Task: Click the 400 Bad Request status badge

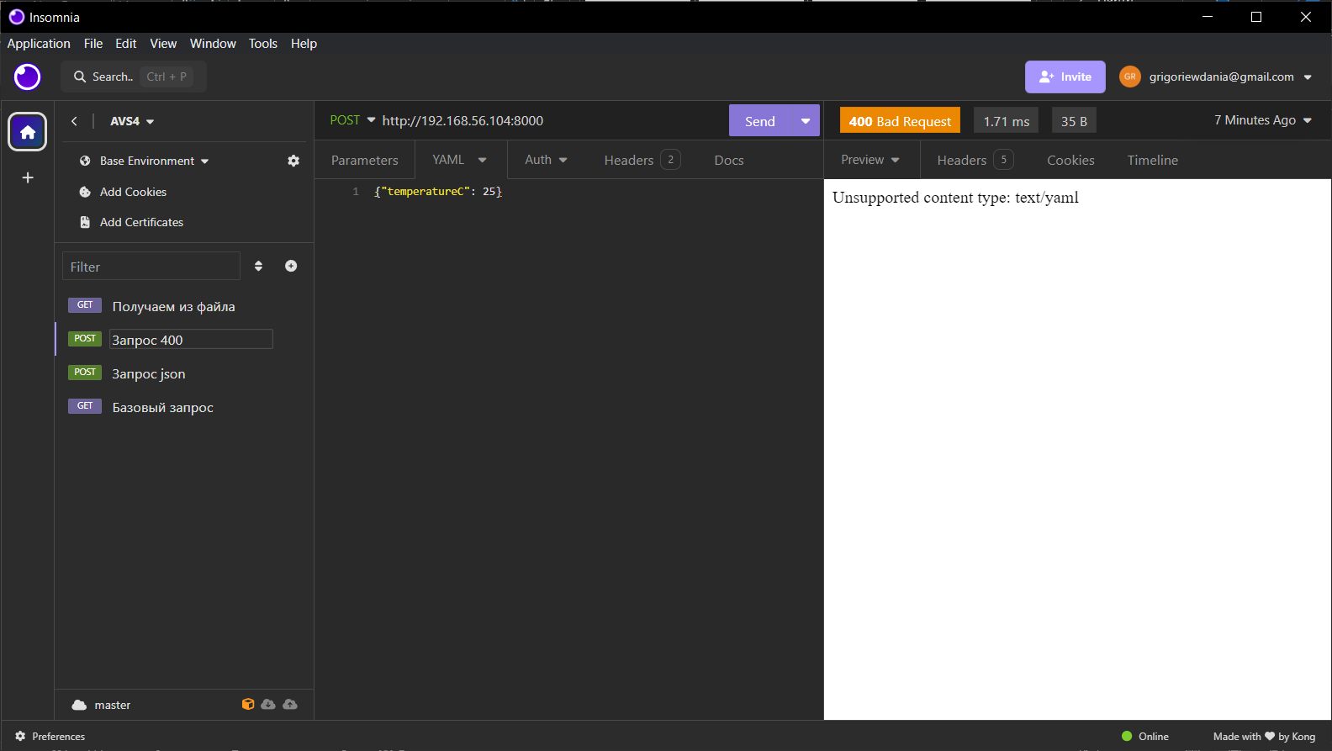Action: (x=900, y=121)
